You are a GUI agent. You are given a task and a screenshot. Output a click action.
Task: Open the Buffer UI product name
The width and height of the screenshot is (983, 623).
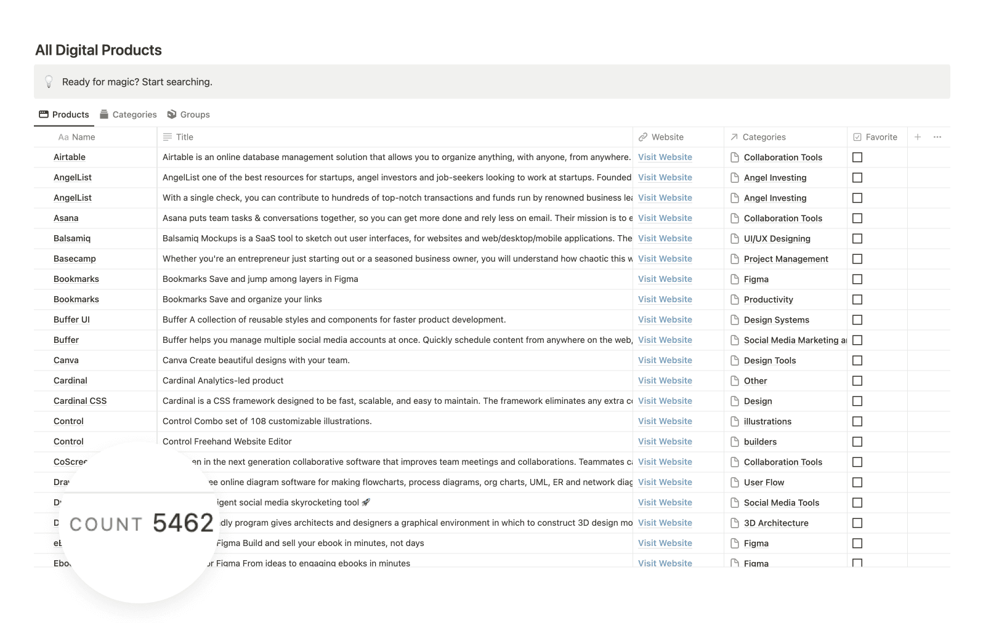pos(71,320)
